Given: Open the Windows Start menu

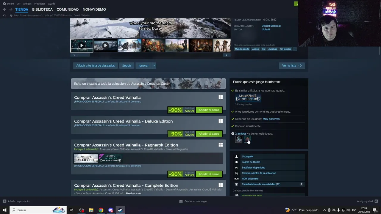Looking at the screenshot, I should coord(4,210).
